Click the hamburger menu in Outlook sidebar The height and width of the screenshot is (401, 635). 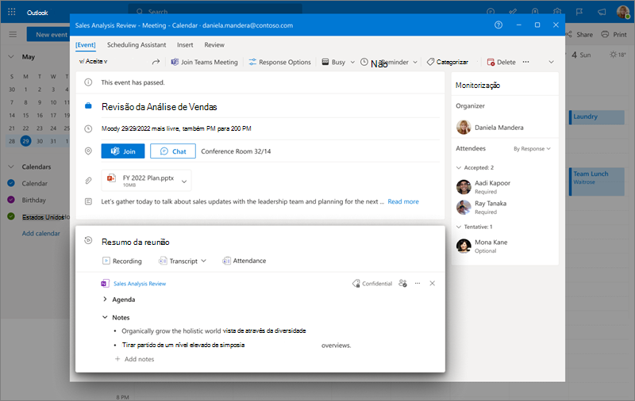click(x=13, y=34)
